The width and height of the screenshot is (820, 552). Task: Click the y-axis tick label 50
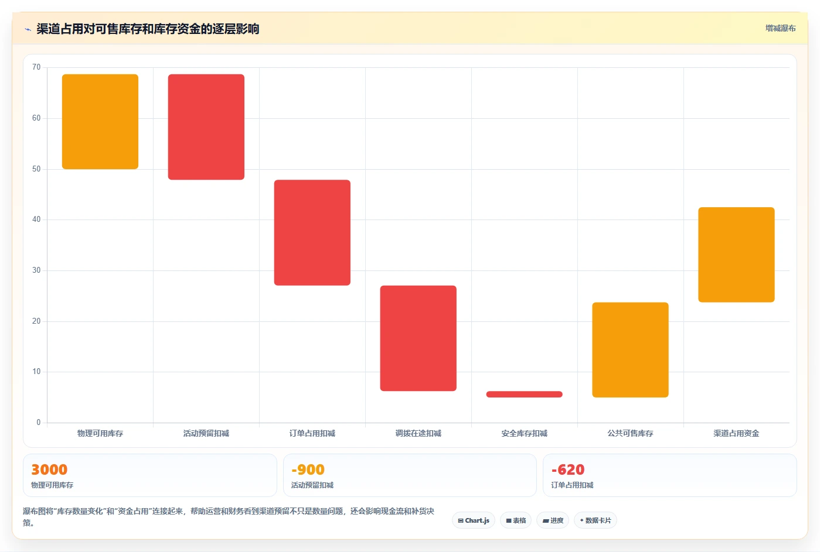pos(36,169)
